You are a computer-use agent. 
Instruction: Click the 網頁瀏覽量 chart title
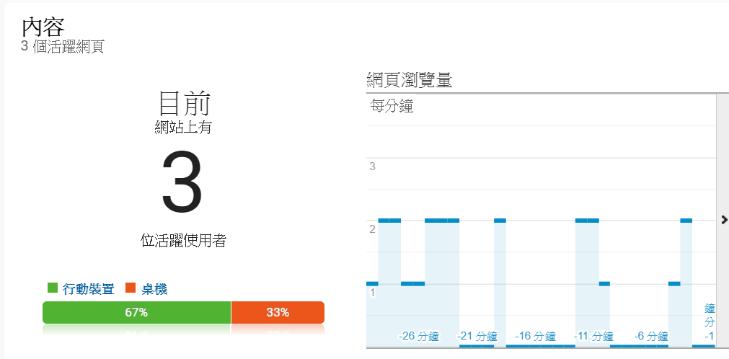tap(409, 81)
